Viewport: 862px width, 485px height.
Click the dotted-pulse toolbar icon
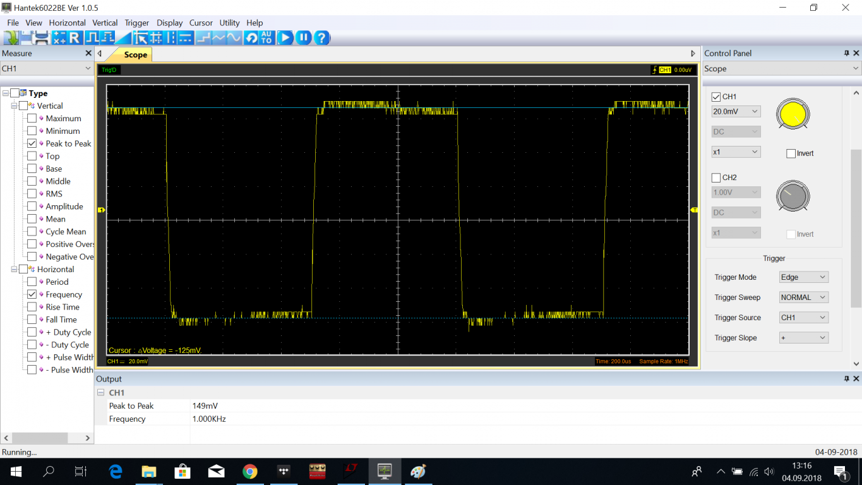pyautogui.click(x=107, y=38)
